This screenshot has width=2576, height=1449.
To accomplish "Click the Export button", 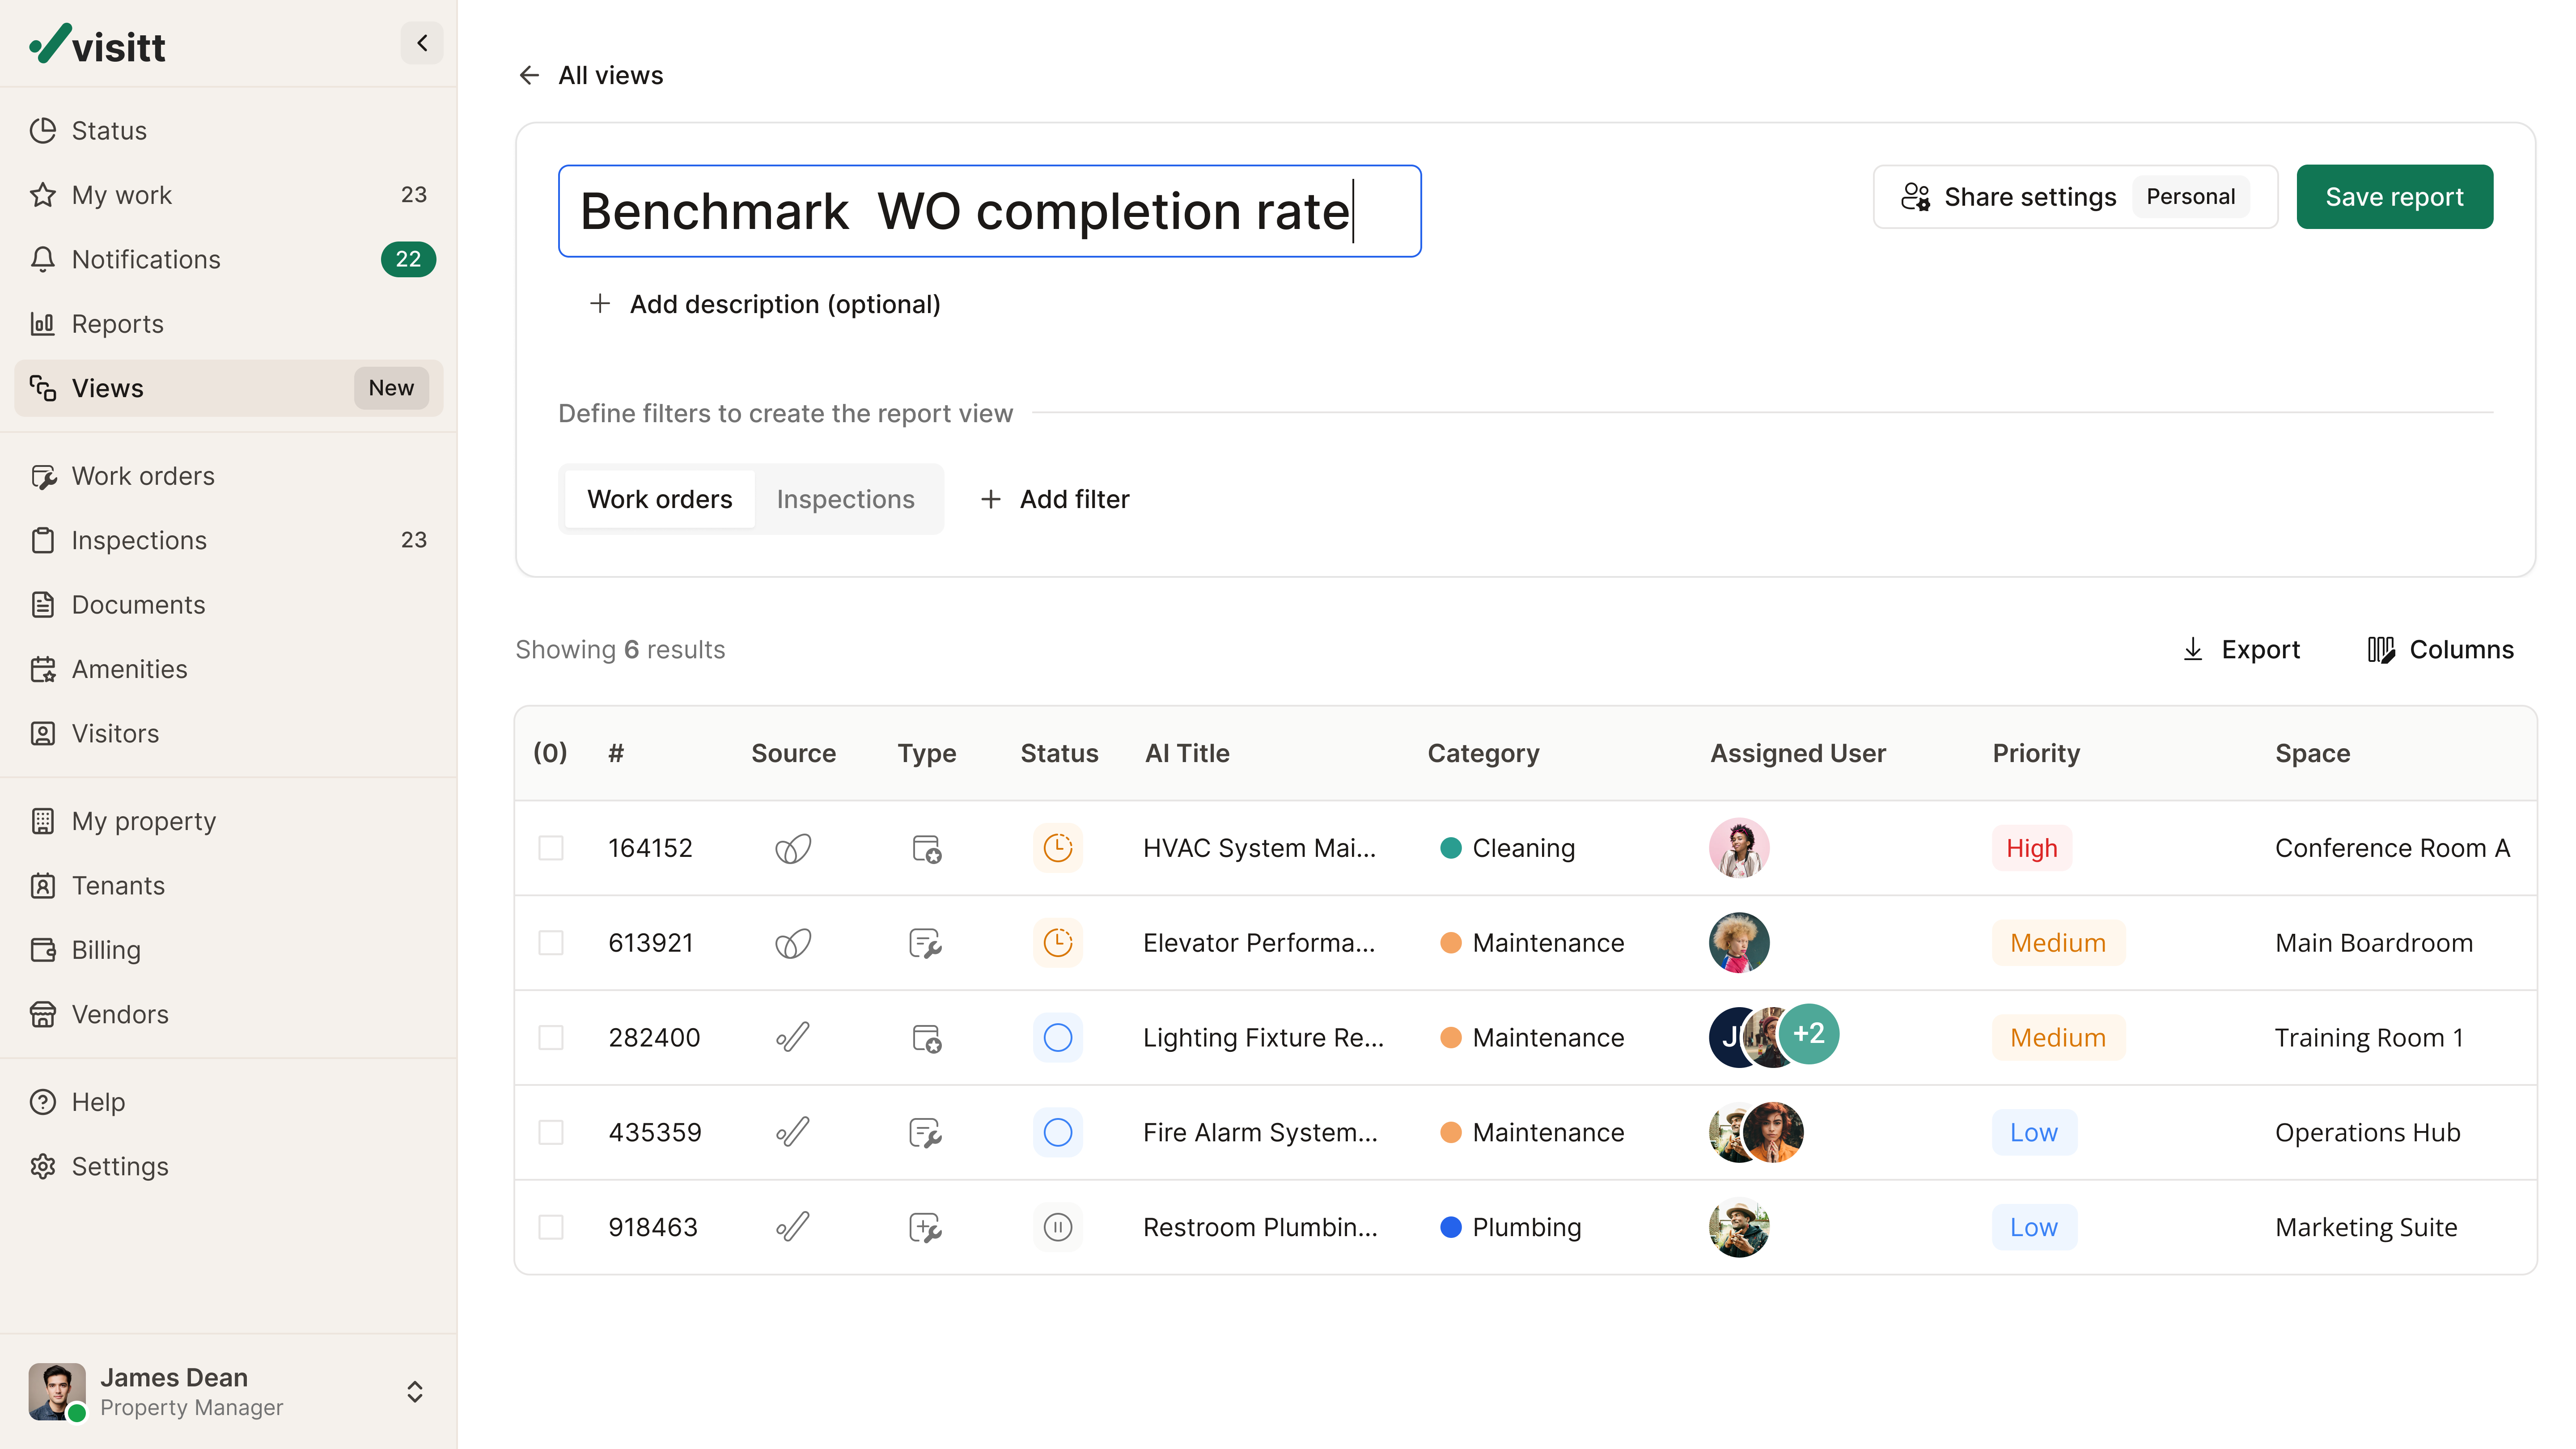I will click(x=2240, y=650).
